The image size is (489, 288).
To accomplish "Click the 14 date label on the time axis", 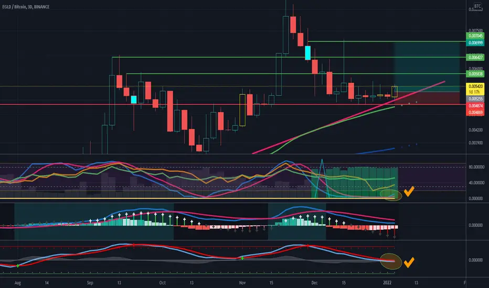I will 47,283.
